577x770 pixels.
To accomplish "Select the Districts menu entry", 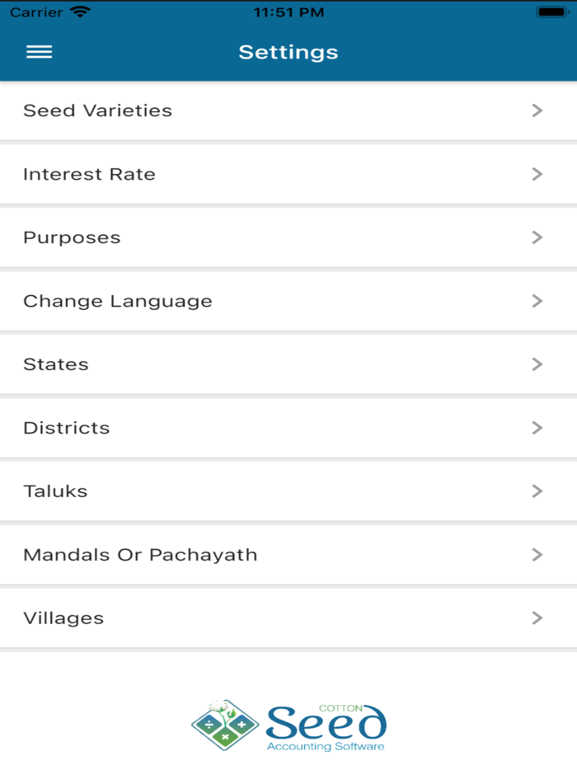I will coord(288,428).
